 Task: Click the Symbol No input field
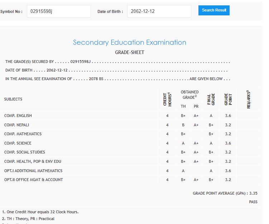tap(59, 11)
